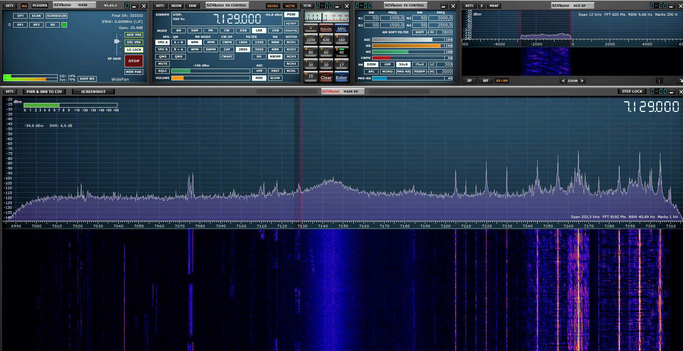Click the SAVE WS button

coord(87,79)
